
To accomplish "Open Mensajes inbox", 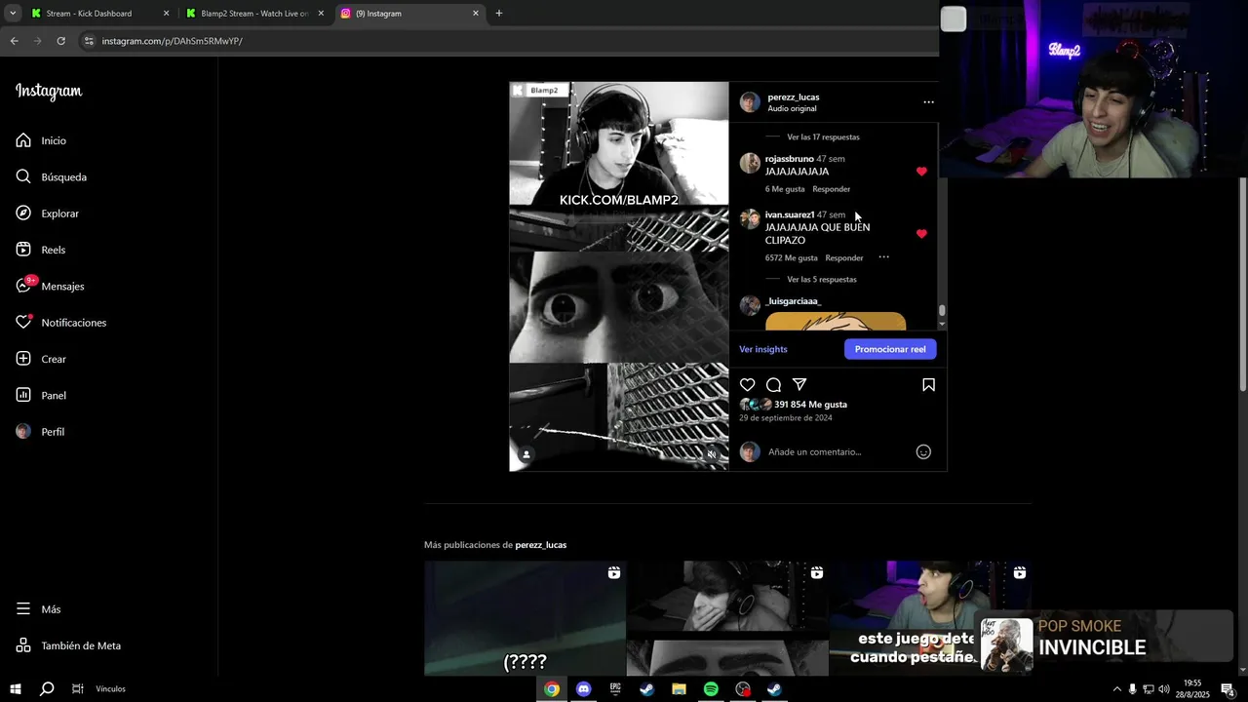I will point(50,286).
